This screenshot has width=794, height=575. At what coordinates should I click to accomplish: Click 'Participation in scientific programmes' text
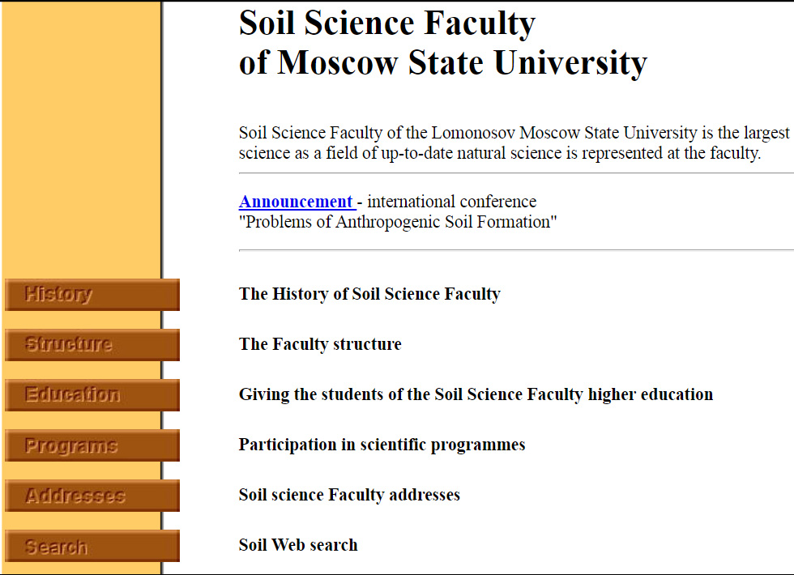click(382, 445)
